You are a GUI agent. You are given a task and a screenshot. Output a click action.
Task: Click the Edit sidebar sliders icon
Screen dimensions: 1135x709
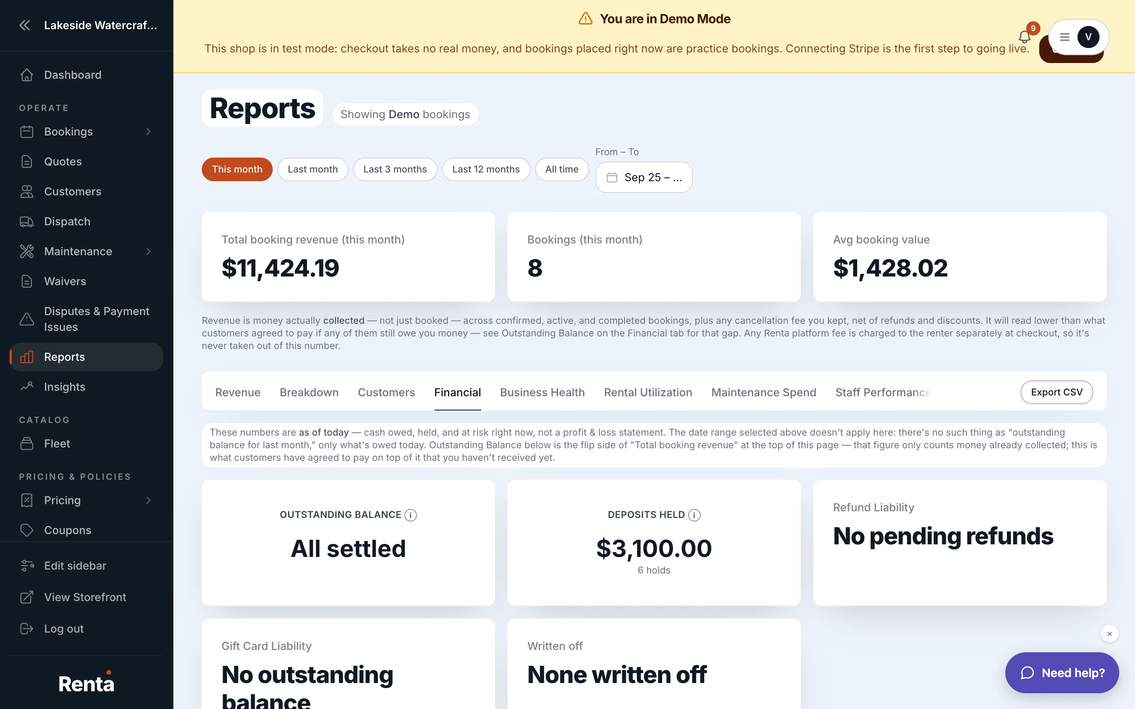pos(27,566)
